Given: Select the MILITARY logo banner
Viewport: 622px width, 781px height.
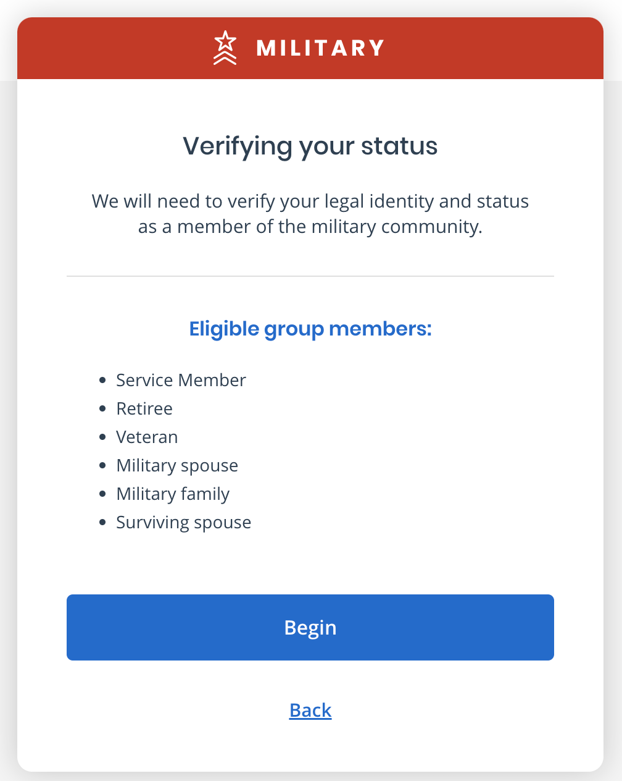Looking at the screenshot, I should tap(310, 48).
